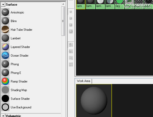Switch to large swatch size
This screenshot has width=153, height=117.
(x=71, y=25)
